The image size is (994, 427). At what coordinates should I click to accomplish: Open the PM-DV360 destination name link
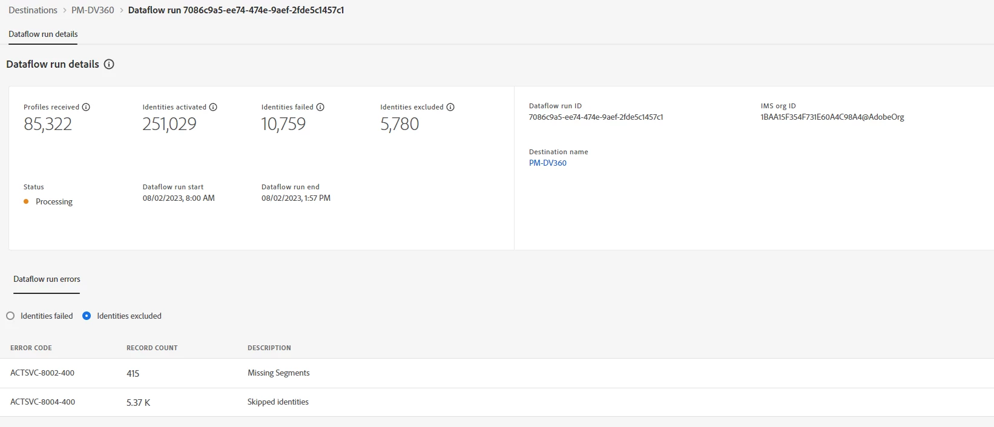coord(548,163)
